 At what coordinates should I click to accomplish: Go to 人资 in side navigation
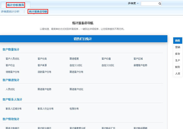(x=178, y=73)
